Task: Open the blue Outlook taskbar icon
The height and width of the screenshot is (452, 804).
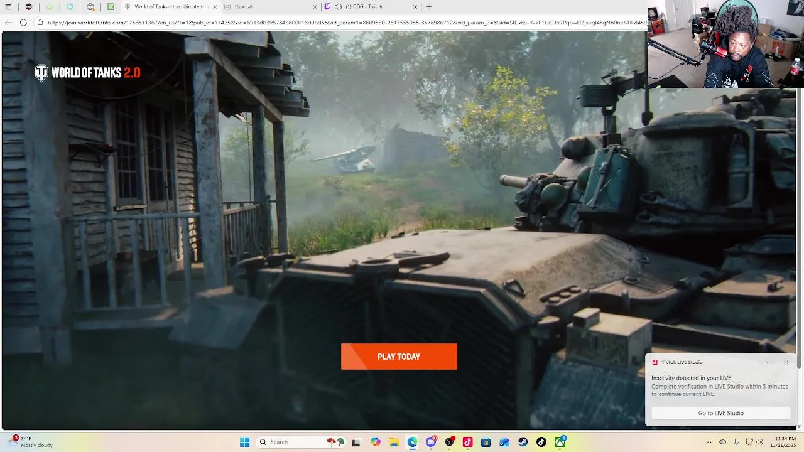Action: pos(504,442)
